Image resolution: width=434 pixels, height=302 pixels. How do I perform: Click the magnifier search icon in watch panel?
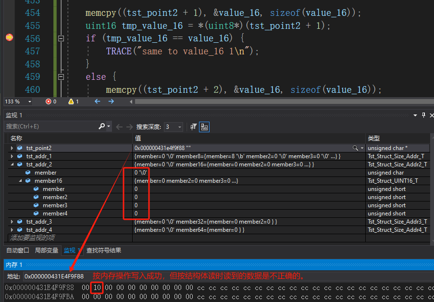coord(101,126)
